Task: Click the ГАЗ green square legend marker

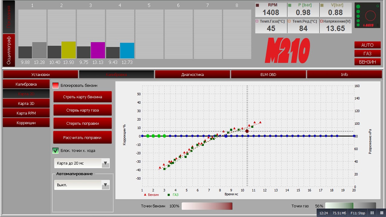Action: point(169,195)
